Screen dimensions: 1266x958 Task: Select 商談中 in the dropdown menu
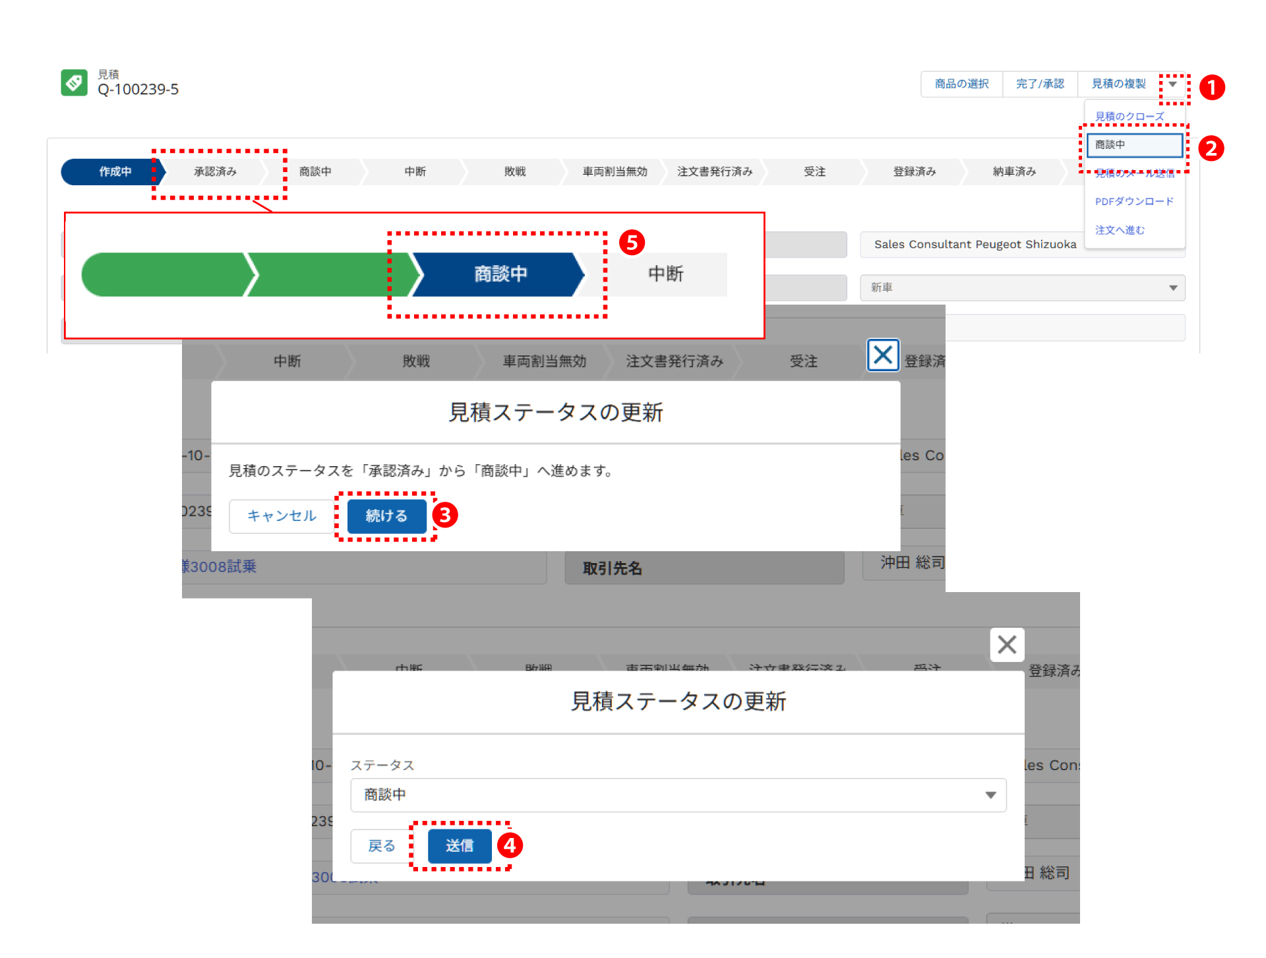point(1134,145)
